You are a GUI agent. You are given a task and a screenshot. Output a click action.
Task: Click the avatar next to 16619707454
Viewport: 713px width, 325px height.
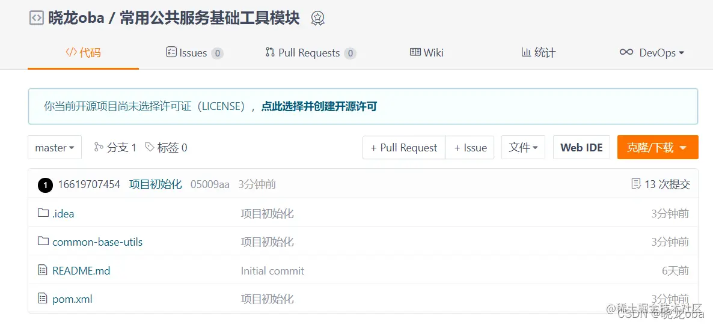point(46,184)
